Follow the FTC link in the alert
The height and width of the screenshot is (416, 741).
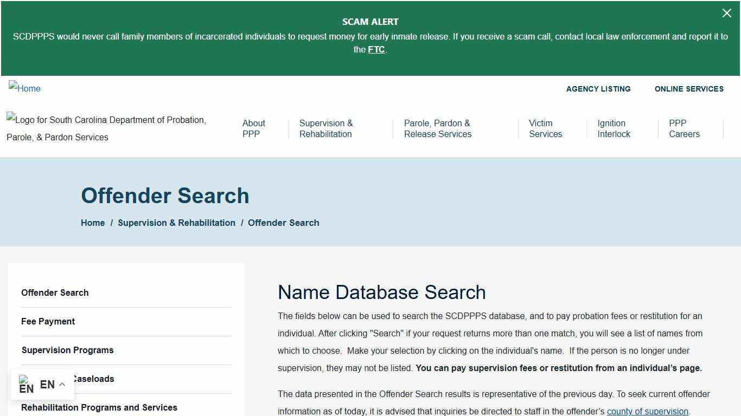tap(376, 49)
